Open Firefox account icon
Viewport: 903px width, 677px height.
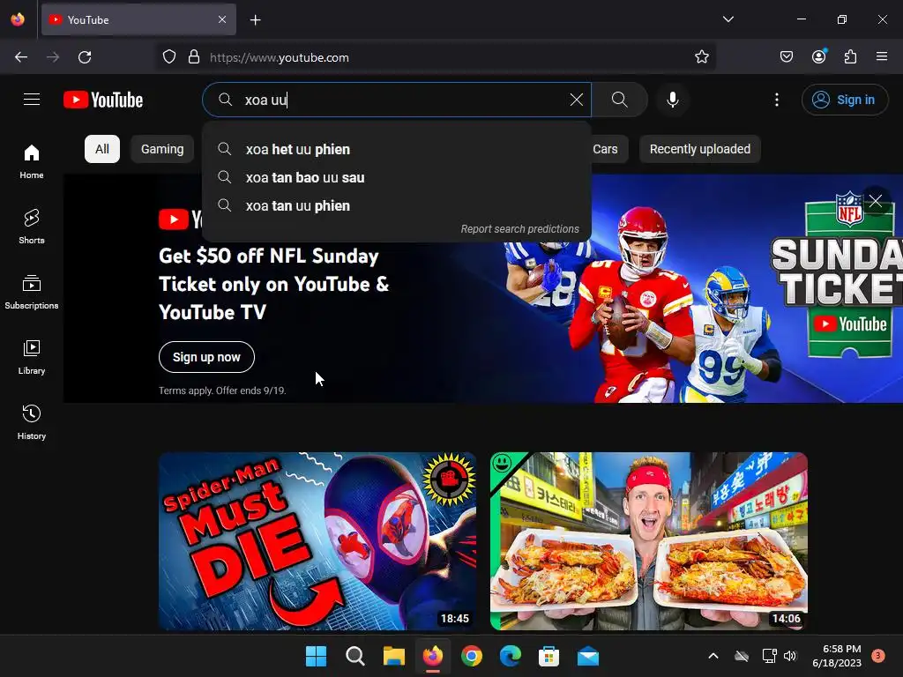(818, 57)
